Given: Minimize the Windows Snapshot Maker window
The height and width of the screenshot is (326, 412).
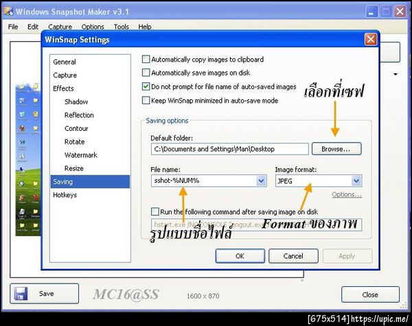Looking at the screenshot, I should [371, 12].
